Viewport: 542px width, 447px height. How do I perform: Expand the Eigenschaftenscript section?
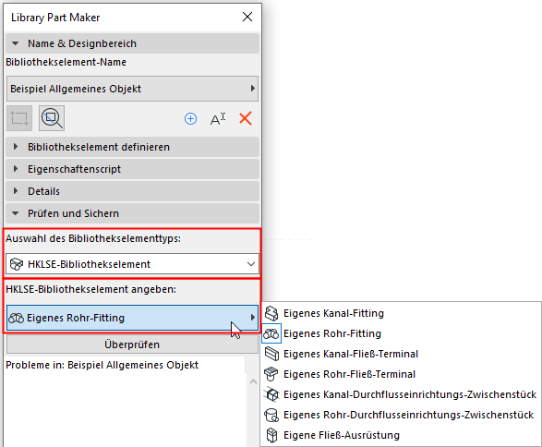(x=132, y=169)
